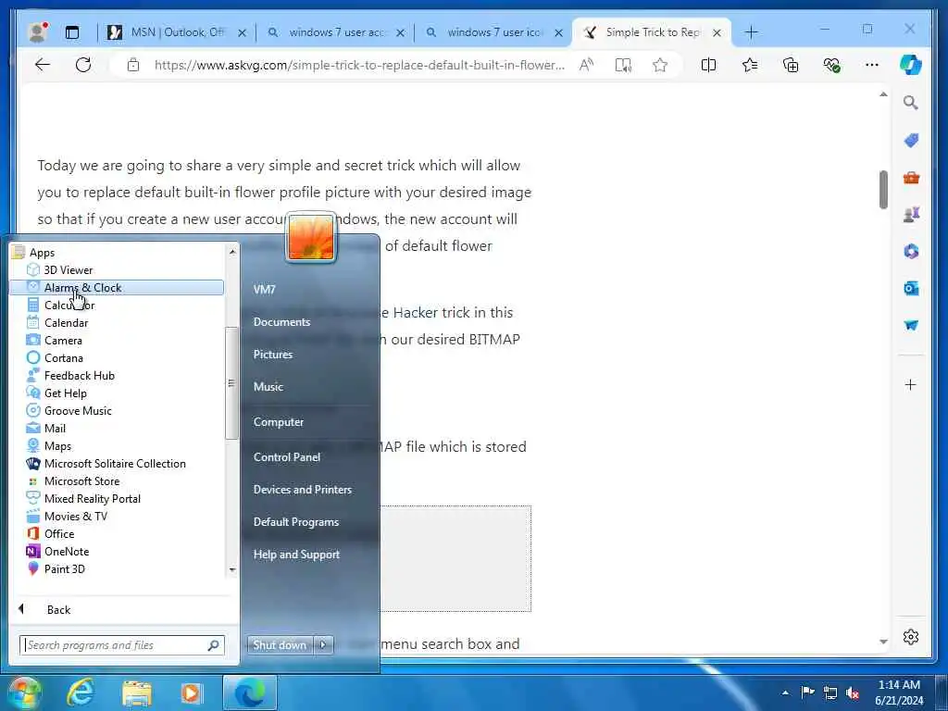Open Control Panel

click(x=287, y=456)
